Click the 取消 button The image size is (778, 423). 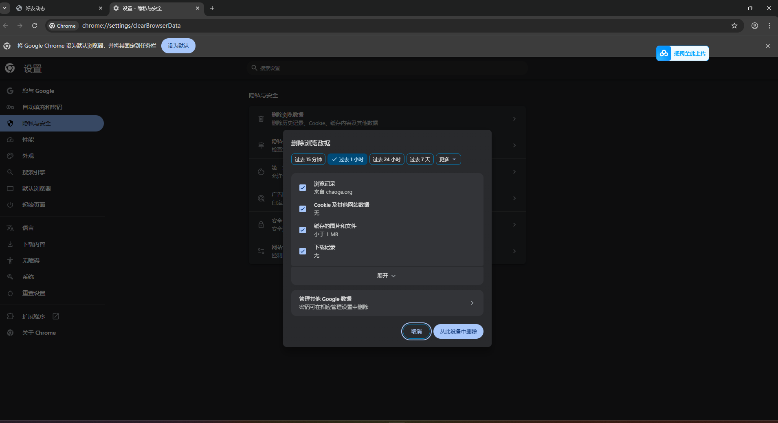[416, 331]
